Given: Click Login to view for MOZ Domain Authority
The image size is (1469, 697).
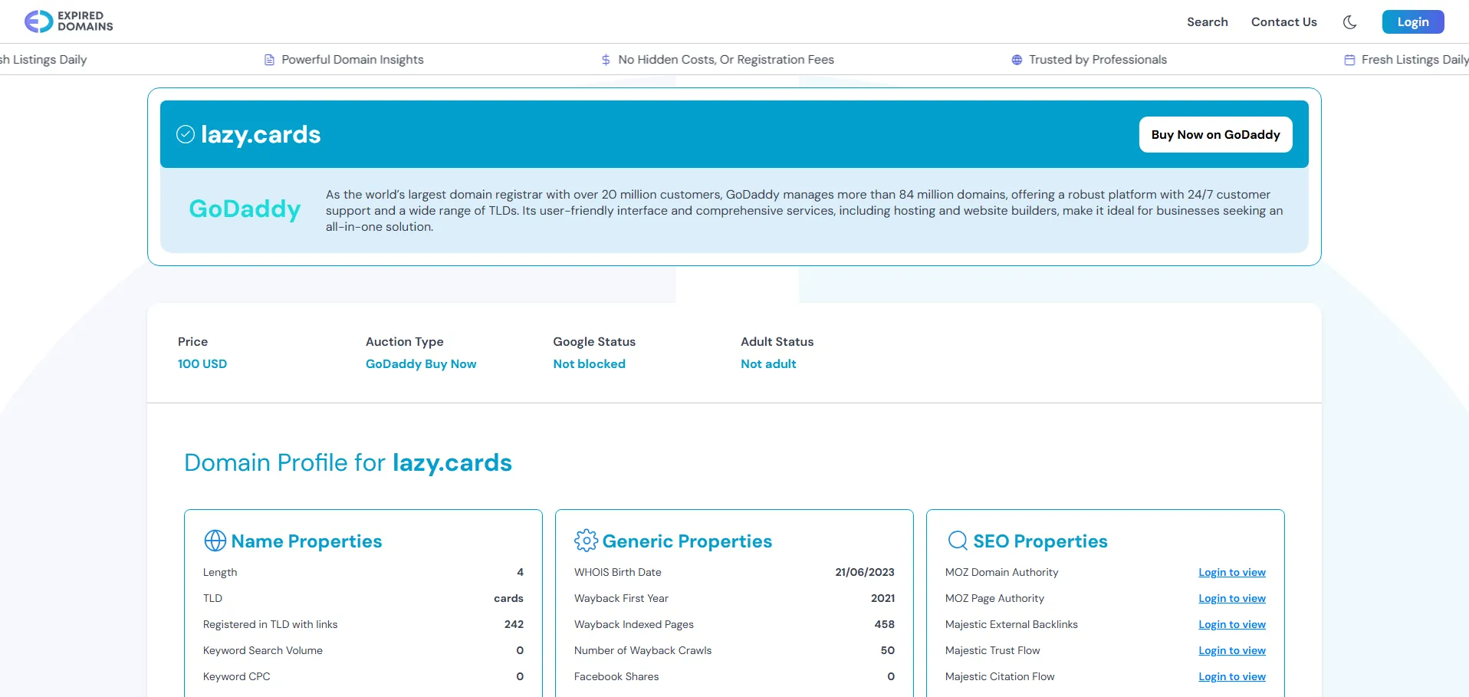Looking at the screenshot, I should [1231, 573].
